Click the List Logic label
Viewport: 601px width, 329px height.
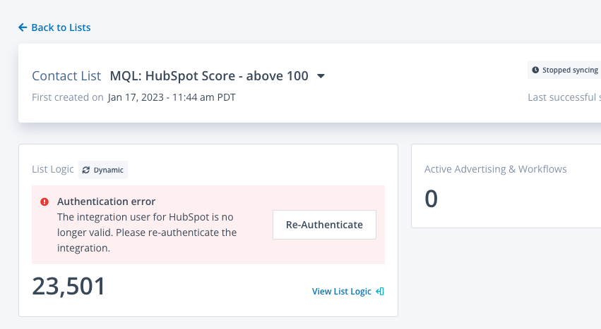click(x=53, y=170)
